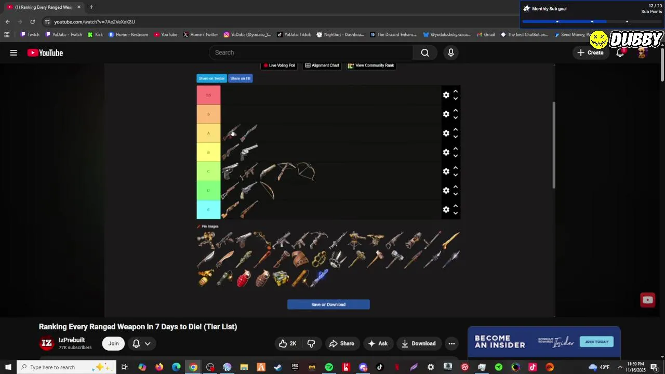Open the bookmarks apps grid icon

(7, 35)
